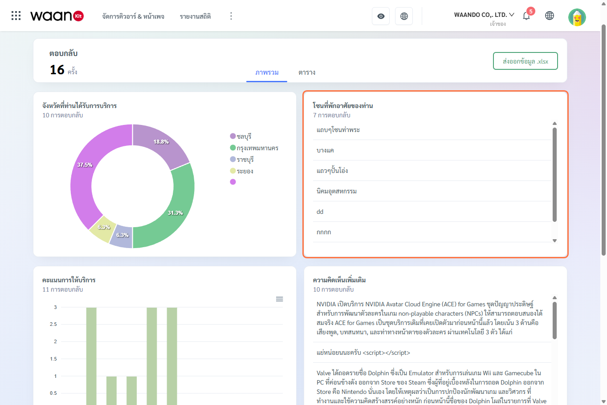Click the แย่หน่อยนนะครับ <script> comment
The height and width of the screenshot is (405, 607).
click(432, 353)
